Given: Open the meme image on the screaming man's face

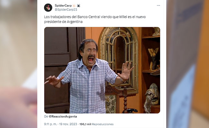Looking at the screenshot, I should (90, 54).
